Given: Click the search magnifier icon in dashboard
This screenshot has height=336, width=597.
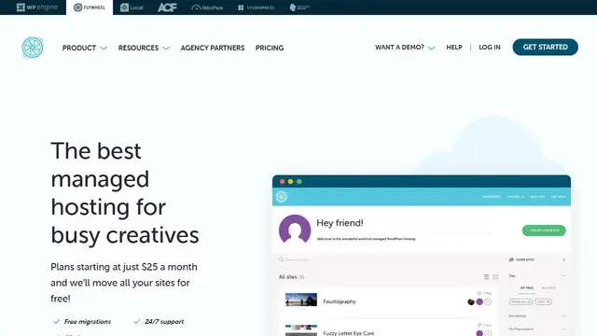Looking at the screenshot, I should click(281, 259).
